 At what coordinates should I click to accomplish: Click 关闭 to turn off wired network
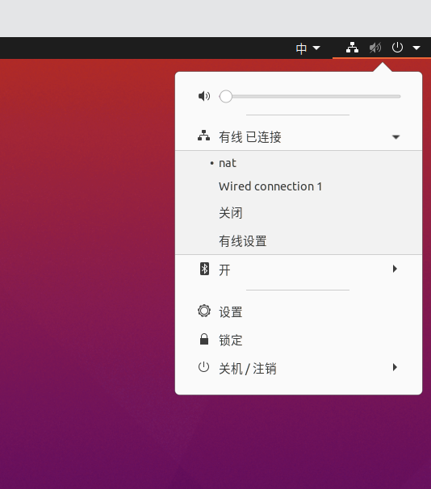tap(299, 213)
